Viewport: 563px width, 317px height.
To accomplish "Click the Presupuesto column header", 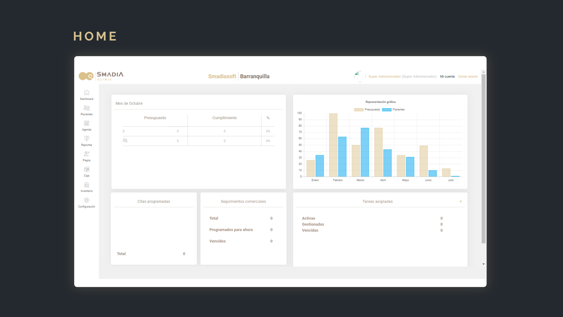I will click(155, 118).
